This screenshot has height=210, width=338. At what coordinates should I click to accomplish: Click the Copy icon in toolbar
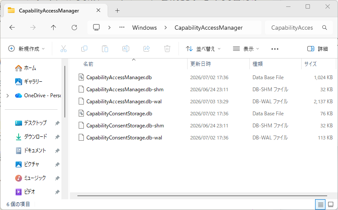(x=84, y=49)
